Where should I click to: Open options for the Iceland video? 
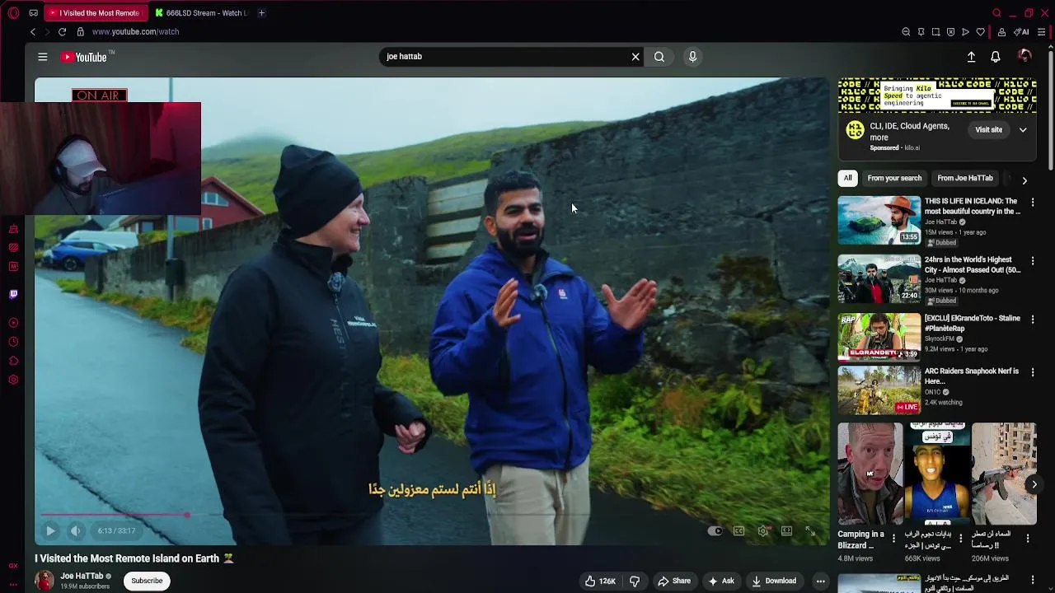pos(1032,202)
